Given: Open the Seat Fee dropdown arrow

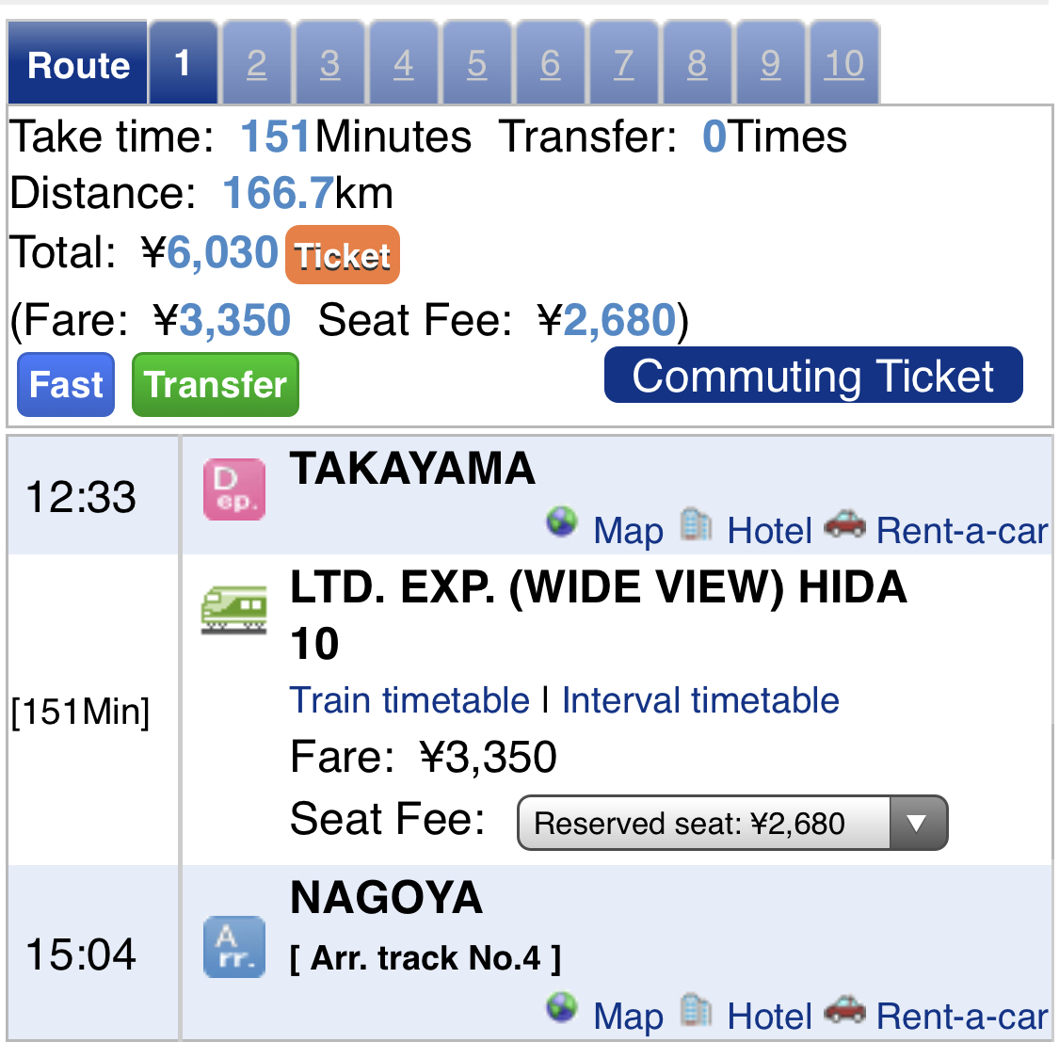Looking at the screenshot, I should pos(918,823).
